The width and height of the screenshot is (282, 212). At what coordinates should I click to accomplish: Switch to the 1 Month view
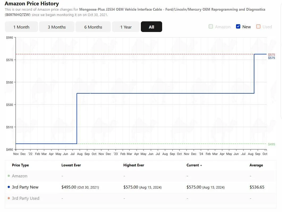point(21,27)
